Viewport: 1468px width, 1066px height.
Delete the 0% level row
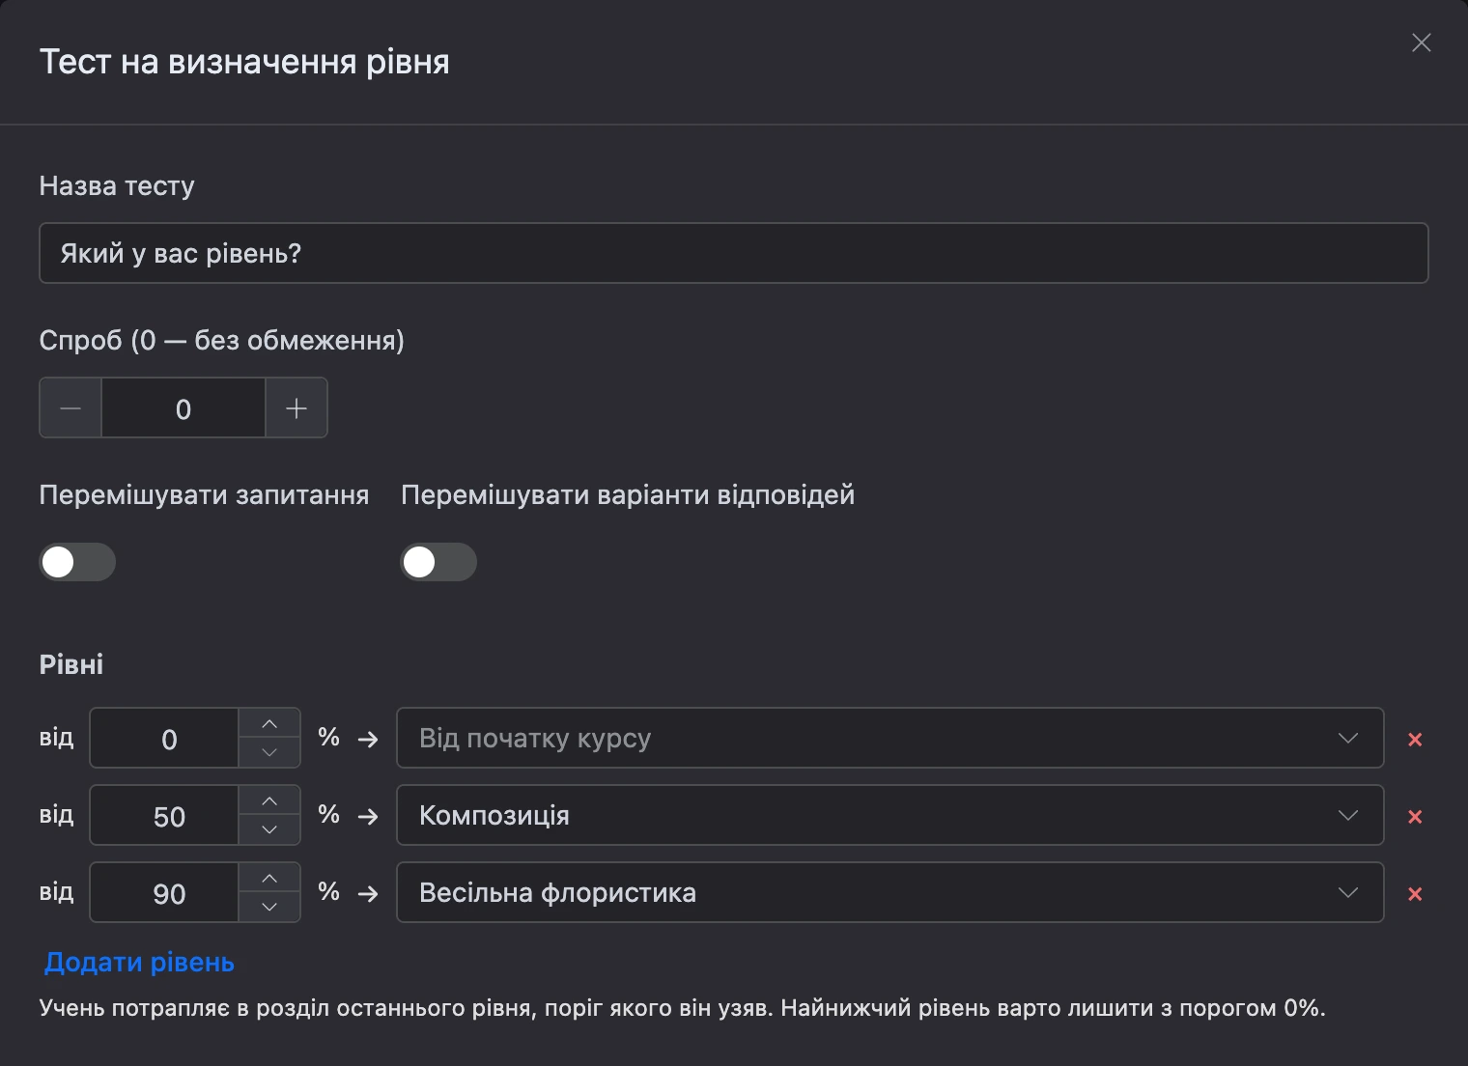click(1415, 740)
